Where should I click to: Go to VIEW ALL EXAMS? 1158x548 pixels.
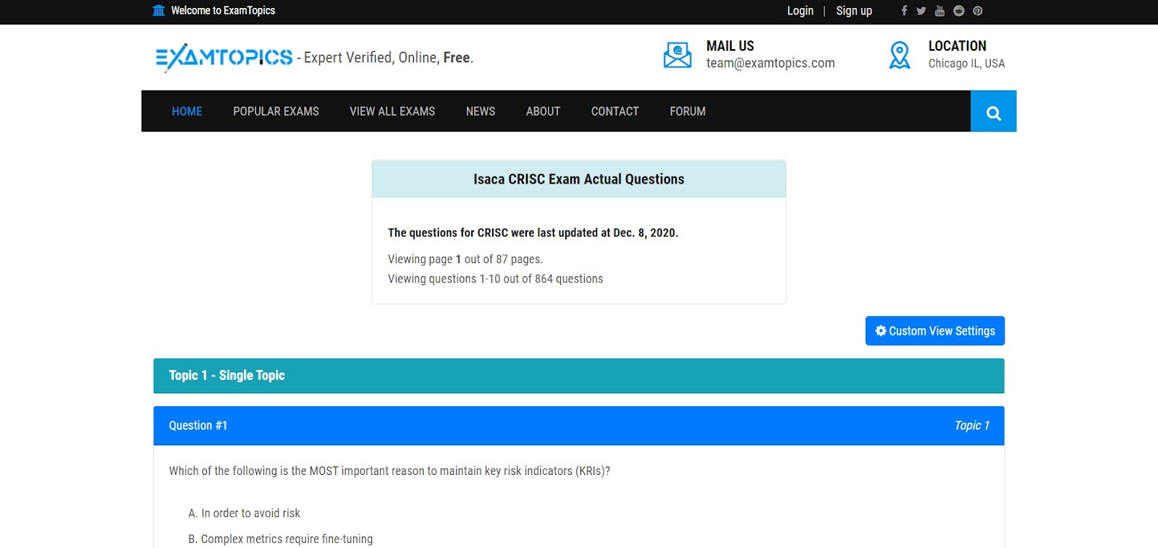[x=392, y=111]
